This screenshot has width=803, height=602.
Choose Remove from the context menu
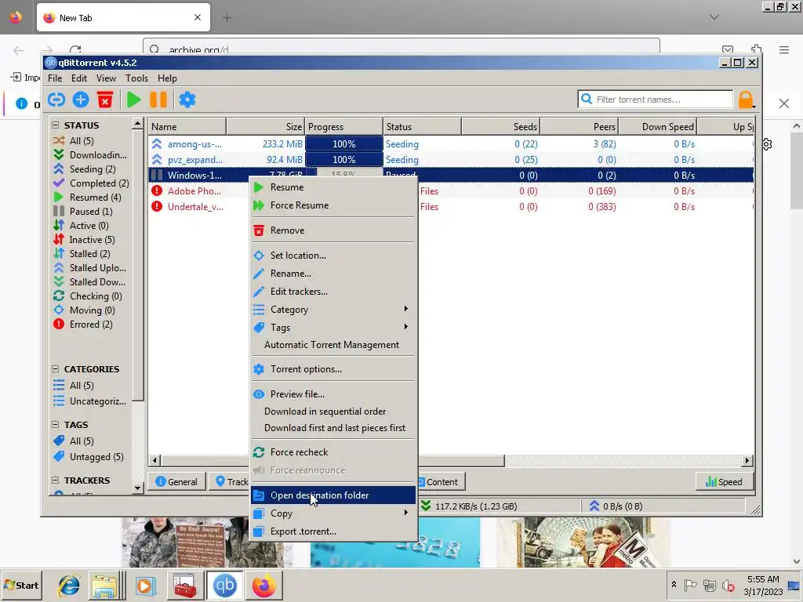click(333, 230)
